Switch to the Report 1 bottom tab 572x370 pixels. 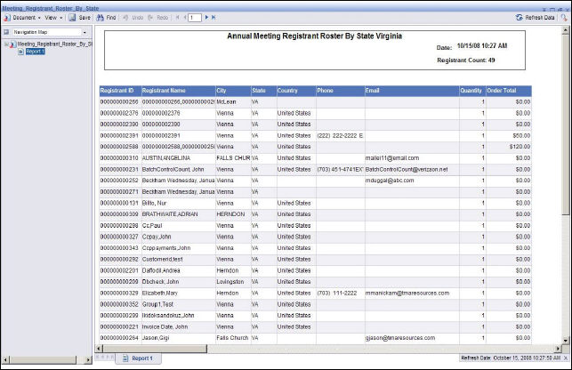[x=140, y=358]
